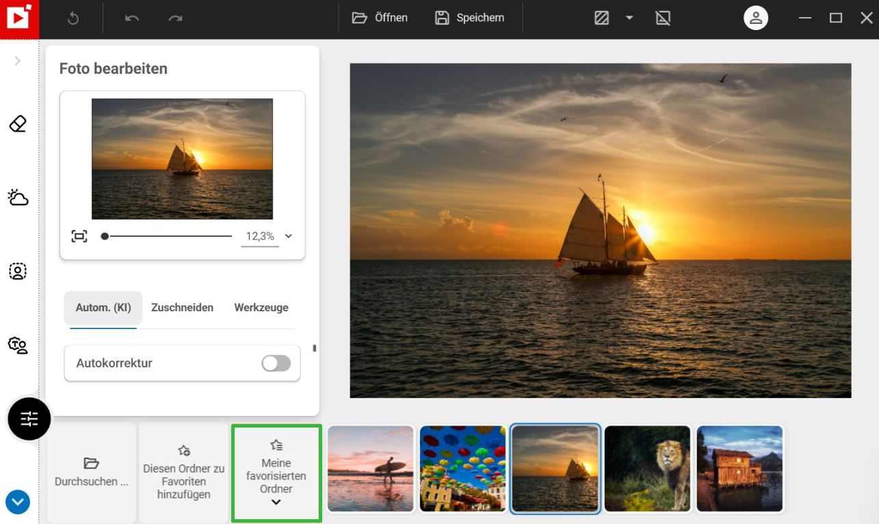The height and width of the screenshot is (524, 879).
Task: Expand the zoom percentage dropdown
Action: [288, 236]
